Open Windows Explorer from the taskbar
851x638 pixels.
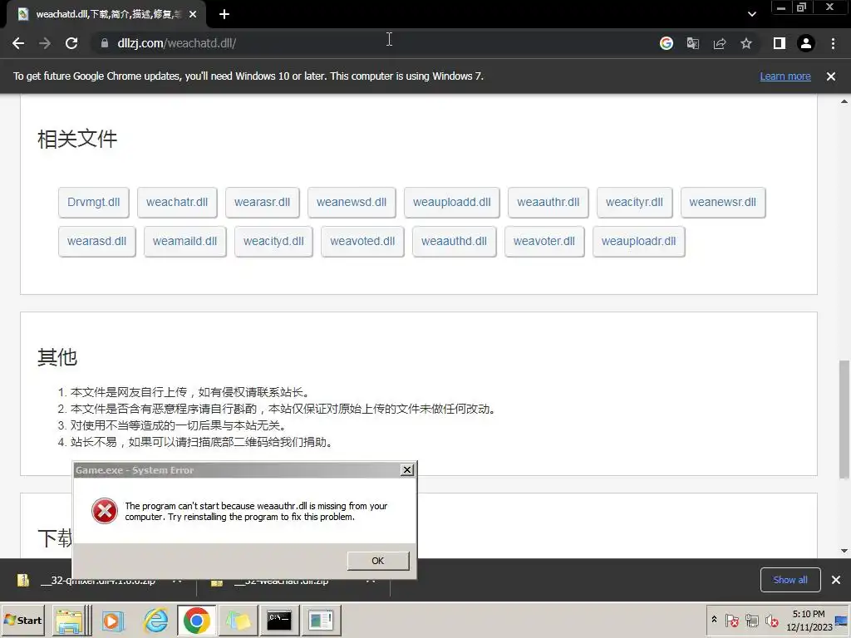pyautogui.click(x=70, y=620)
